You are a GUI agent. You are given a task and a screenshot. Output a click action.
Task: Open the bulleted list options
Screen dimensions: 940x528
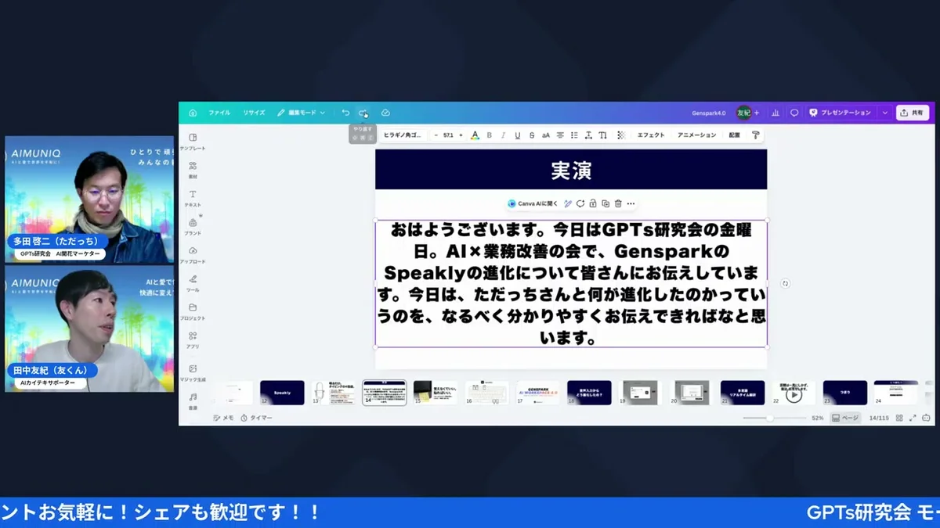click(x=573, y=135)
